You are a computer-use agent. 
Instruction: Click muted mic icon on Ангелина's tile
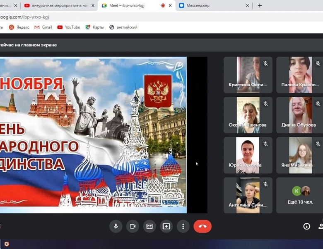coord(265,184)
